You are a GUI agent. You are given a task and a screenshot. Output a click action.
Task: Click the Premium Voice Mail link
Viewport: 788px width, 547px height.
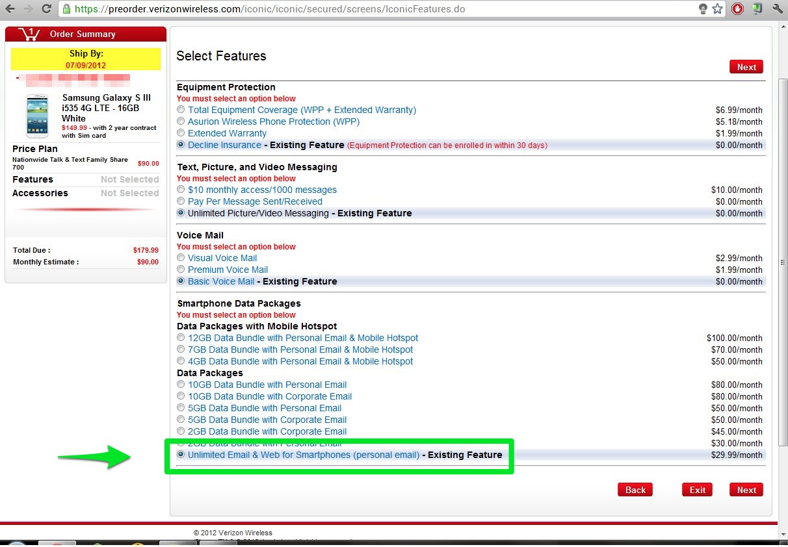click(x=228, y=270)
